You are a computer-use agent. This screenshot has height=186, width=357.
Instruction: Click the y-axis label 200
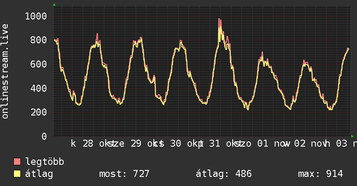39,112
